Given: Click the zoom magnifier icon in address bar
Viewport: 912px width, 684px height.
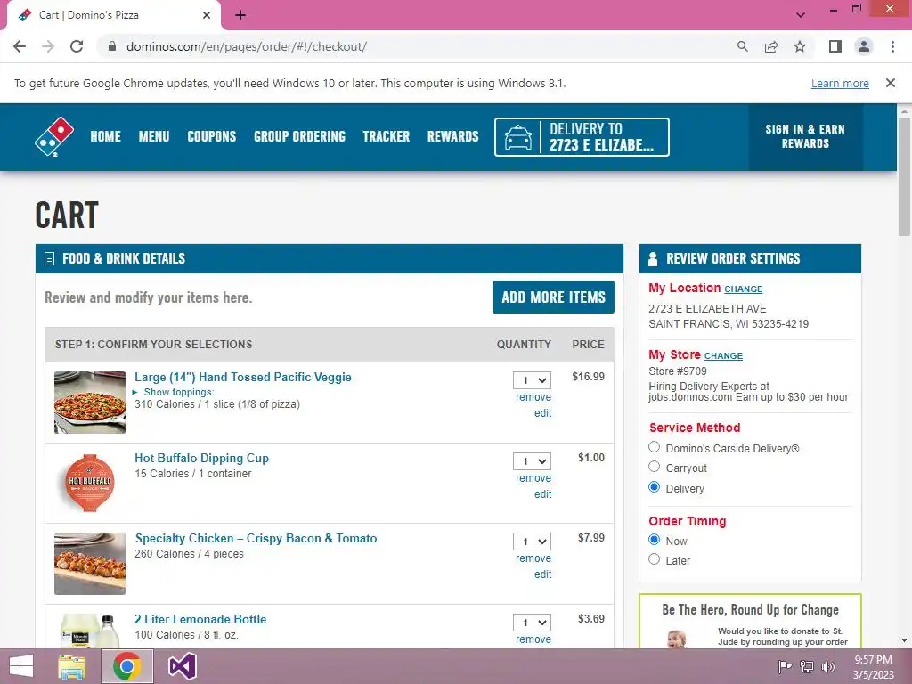Looking at the screenshot, I should [x=742, y=46].
